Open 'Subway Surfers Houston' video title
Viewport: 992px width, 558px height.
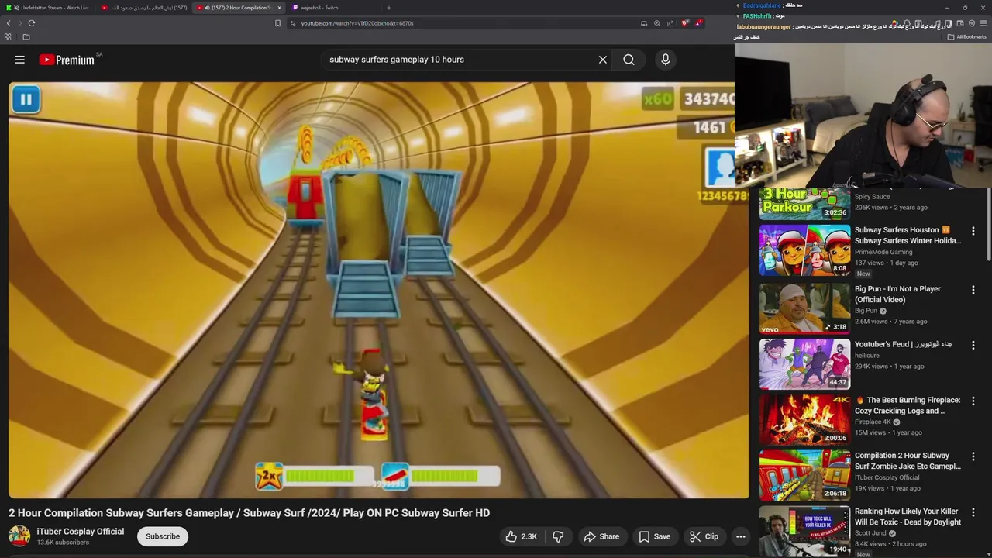pyautogui.click(x=908, y=235)
